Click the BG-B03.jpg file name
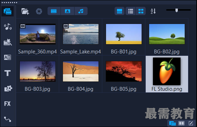This screenshot has height=127, width=197. pos(37,89)
